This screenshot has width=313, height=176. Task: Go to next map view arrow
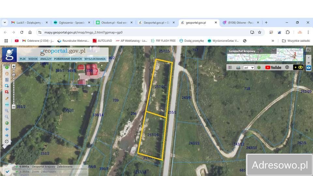(x=7, y=136)
